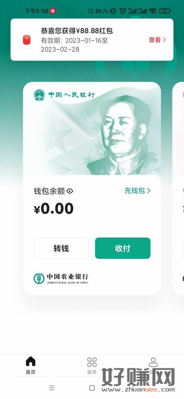Tap the partially visible next wallet card
The image size is (184, 399).
(178, 188)
